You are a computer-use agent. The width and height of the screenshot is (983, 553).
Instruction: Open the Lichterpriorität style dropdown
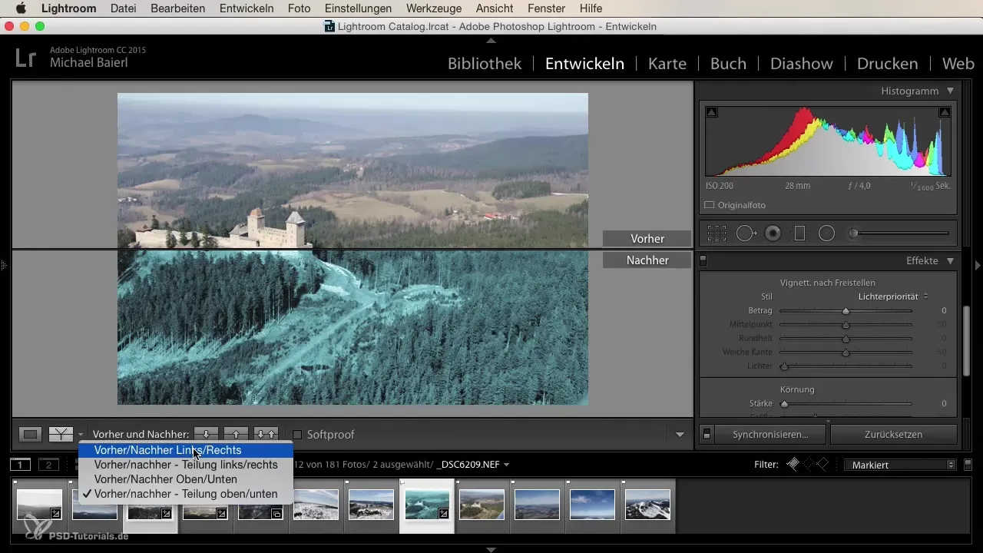(x=893, y=296)
